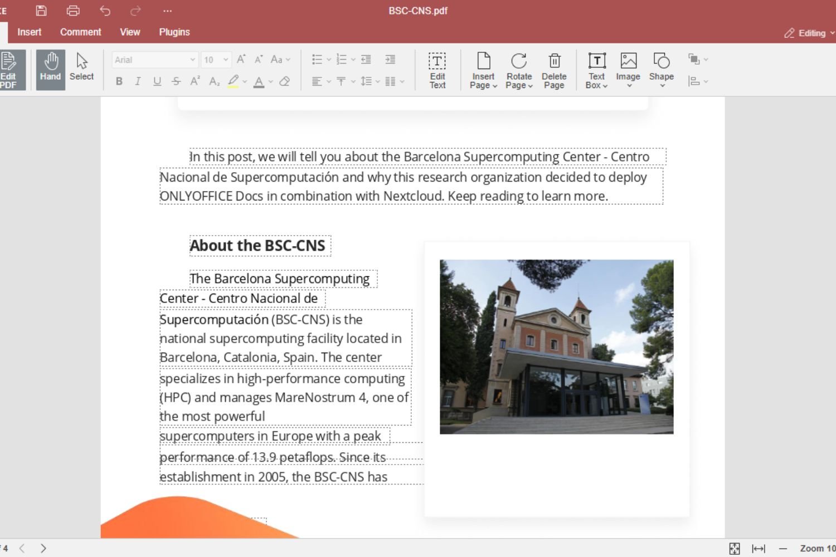Apply the red font color
This screenshot has width=836, height=557.
(259, 82)
